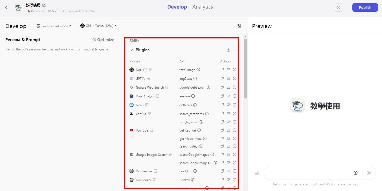Click the back arrow in the header
The width and height of the screenshot is (382, 191).
6,7
